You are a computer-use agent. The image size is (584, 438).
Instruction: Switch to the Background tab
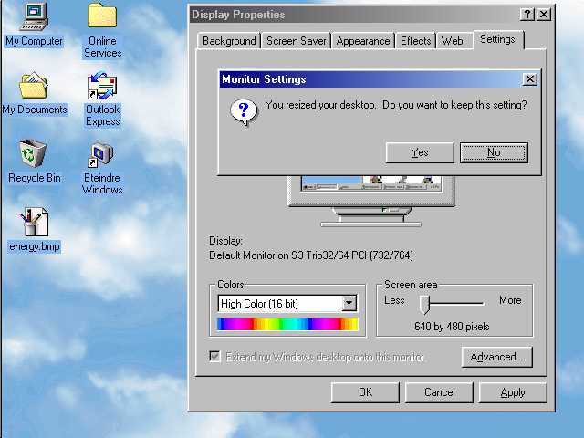coord(229,41)
